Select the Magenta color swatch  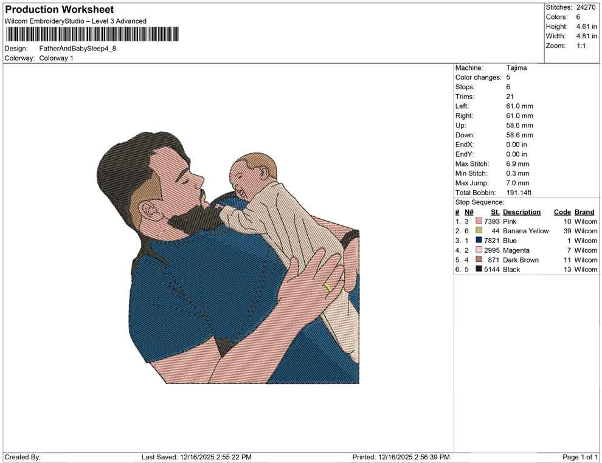coord(478,250)
